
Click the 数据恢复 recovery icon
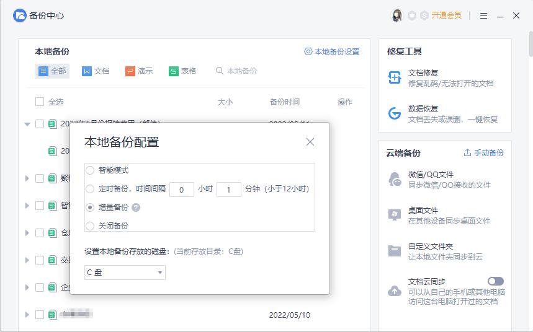pos(395,113)
